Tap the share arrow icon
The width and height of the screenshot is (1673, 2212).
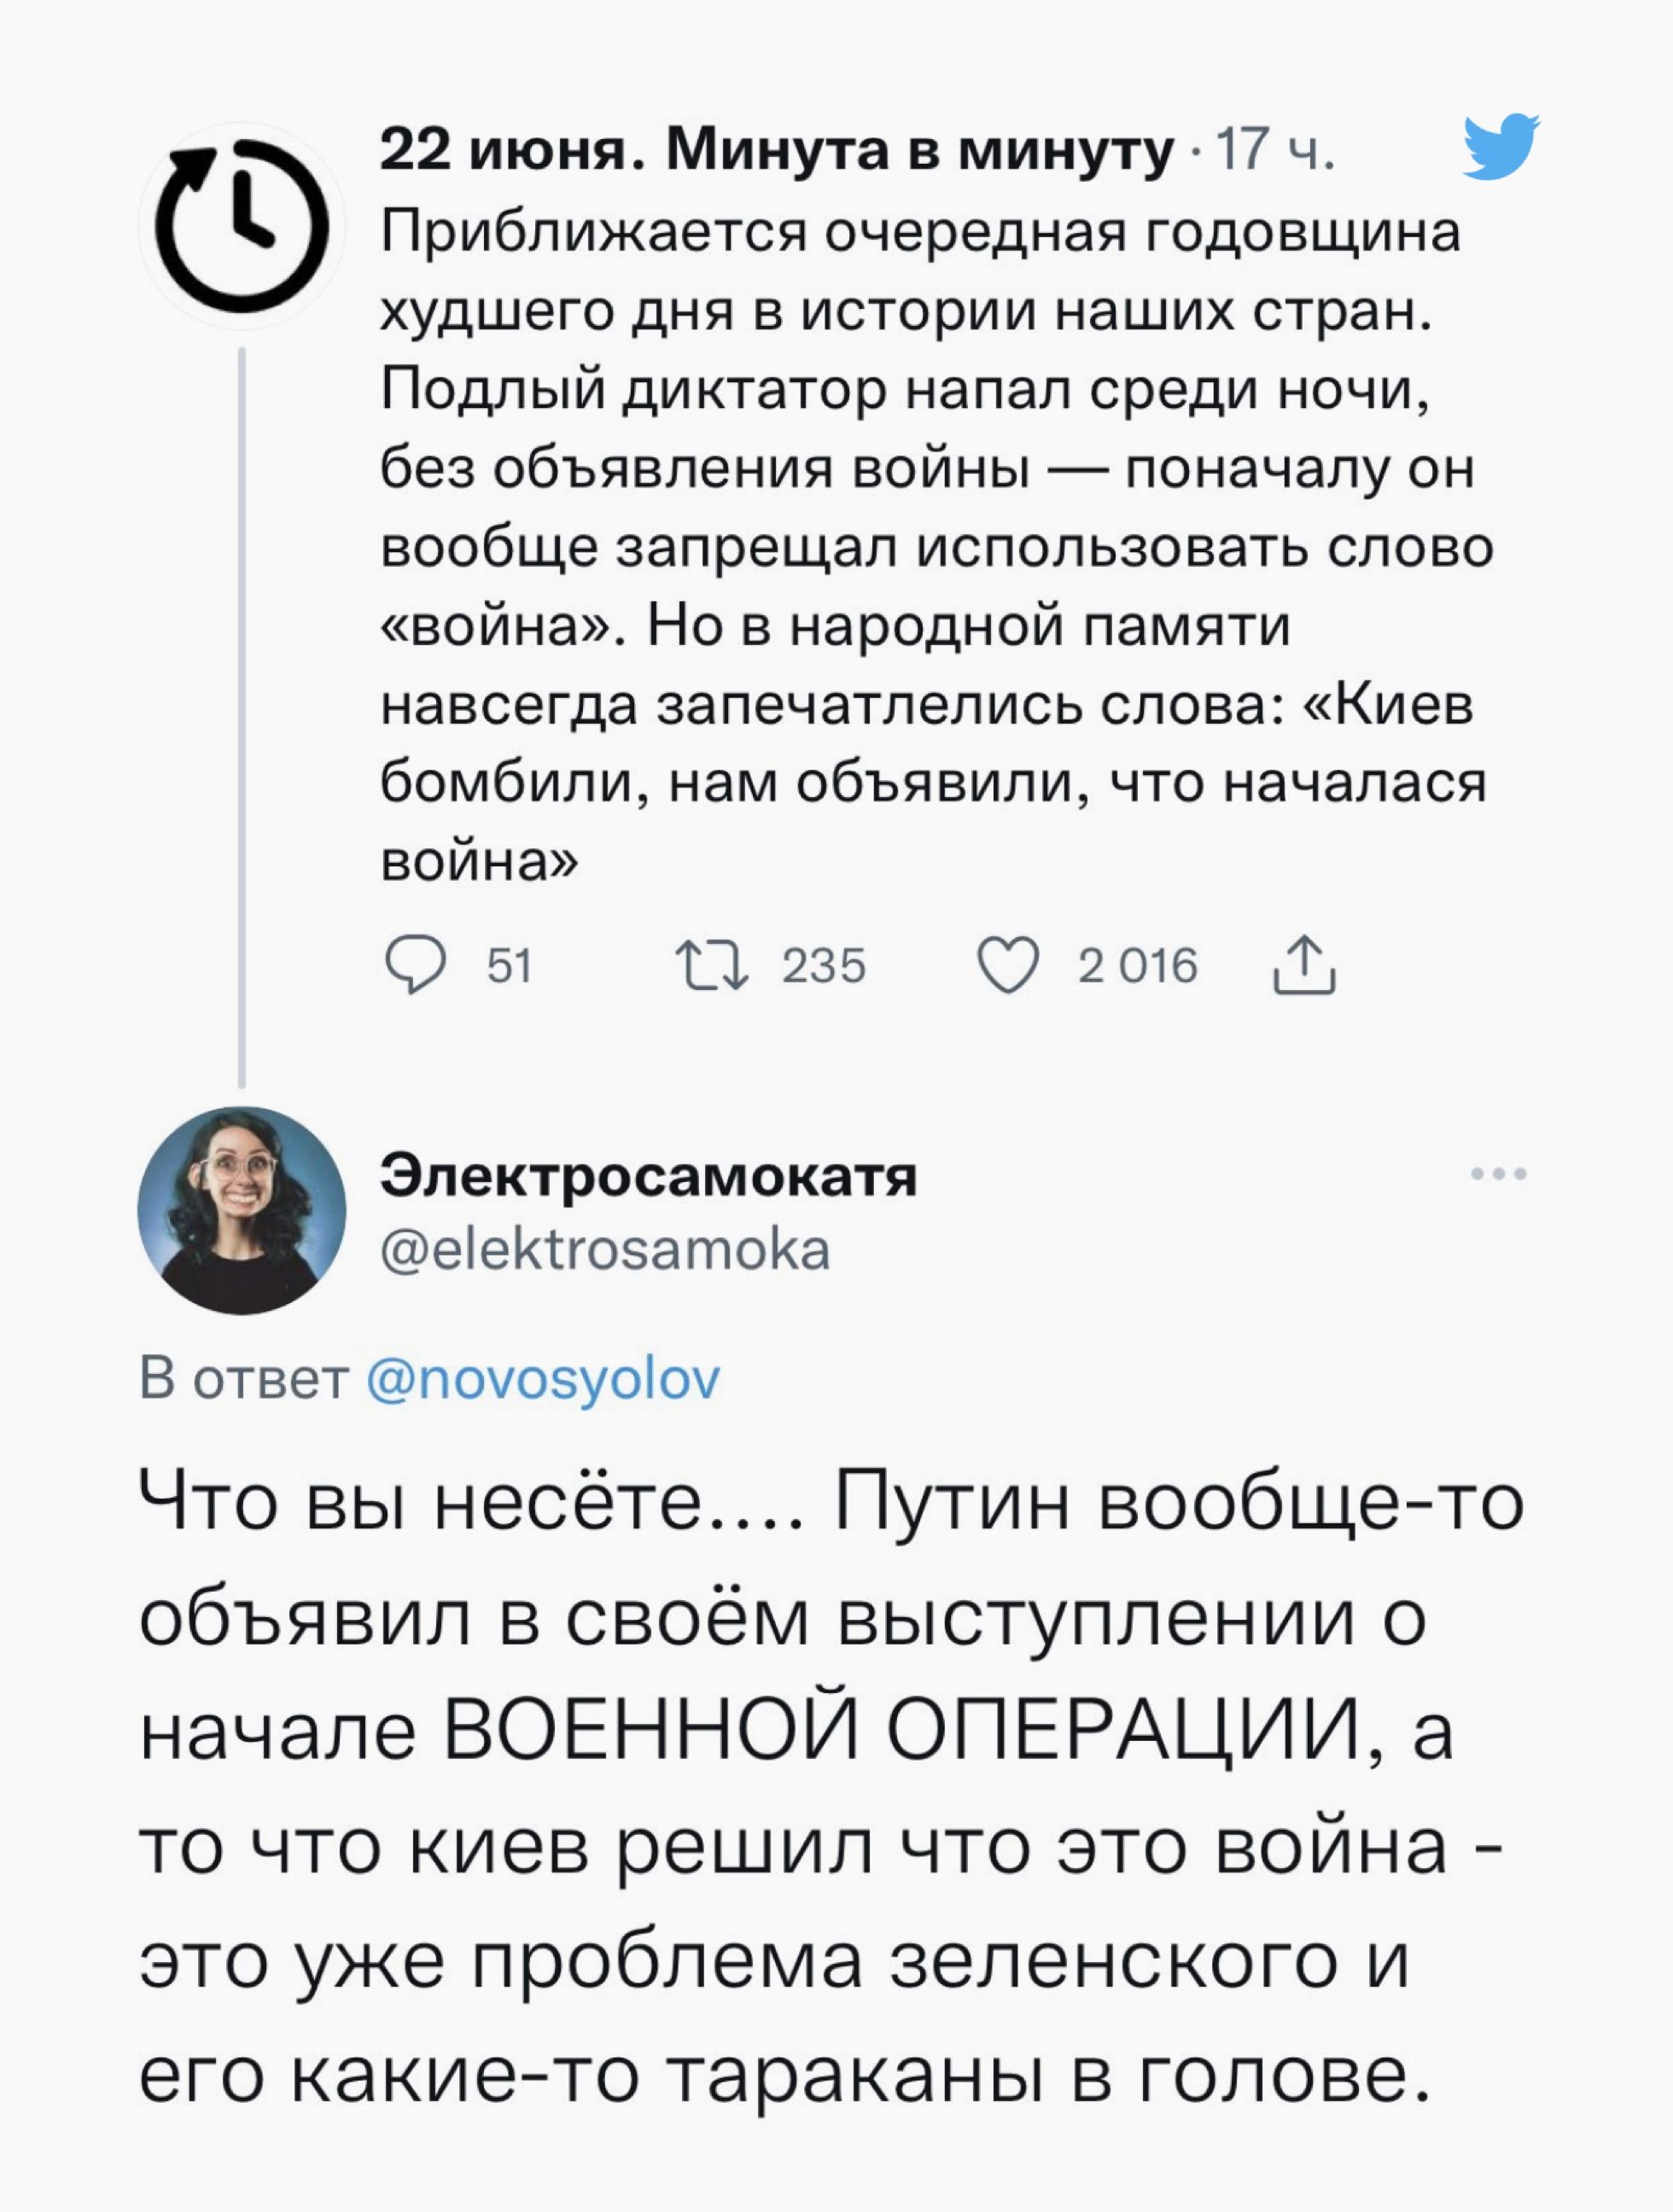[x=1303, y=966]
